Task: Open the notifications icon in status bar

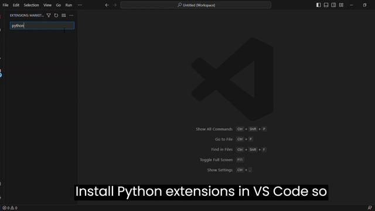Action: [x=370, y=208]
